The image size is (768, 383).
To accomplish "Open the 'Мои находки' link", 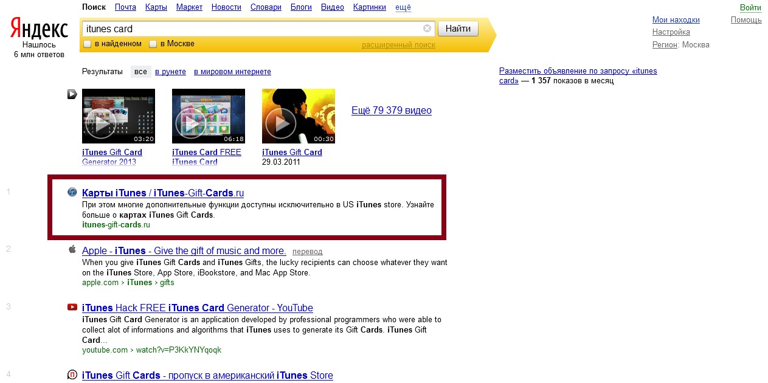I will [676, 20].
